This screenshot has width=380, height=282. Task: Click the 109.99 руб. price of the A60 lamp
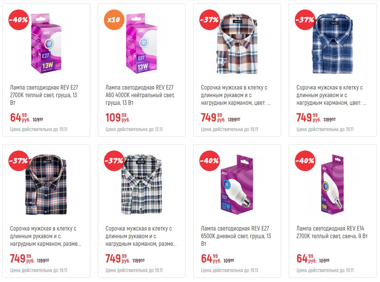pyautogui.click(x=118, y=117)
